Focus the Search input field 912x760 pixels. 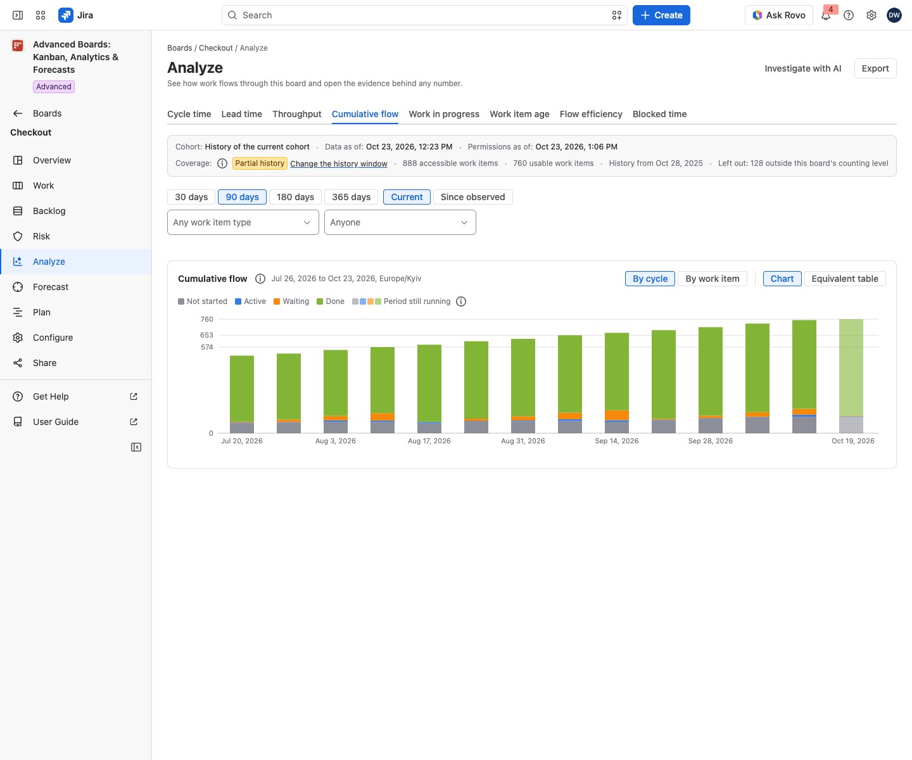point(424,15)
